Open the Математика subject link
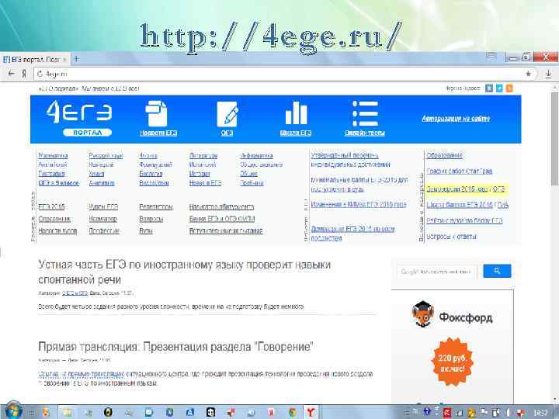Viewport: 559px width, 419px height. point(53,155)
